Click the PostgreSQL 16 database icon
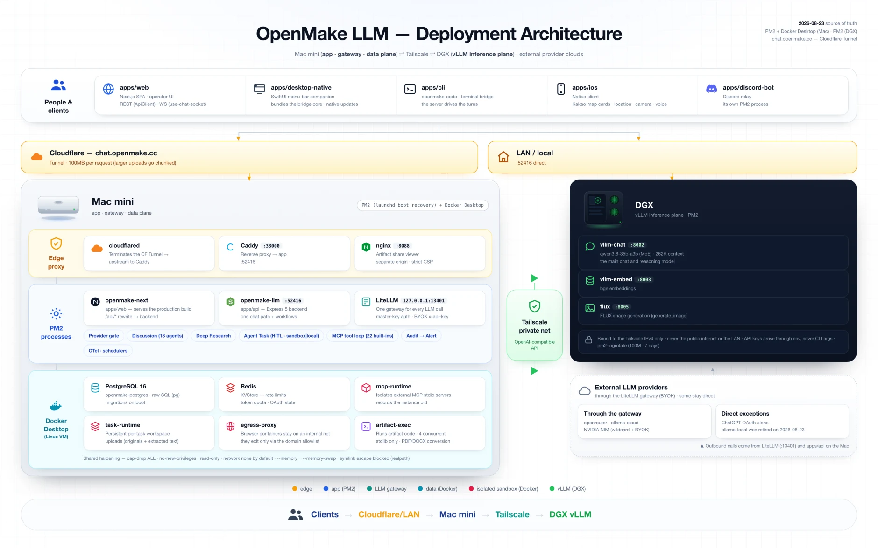This screenshot has height=548, width=878. pyautogui.click(x=95, y=388)
